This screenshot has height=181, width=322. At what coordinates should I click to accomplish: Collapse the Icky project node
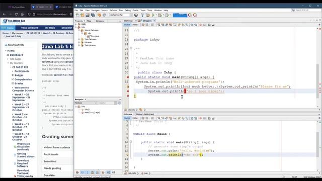76,27
